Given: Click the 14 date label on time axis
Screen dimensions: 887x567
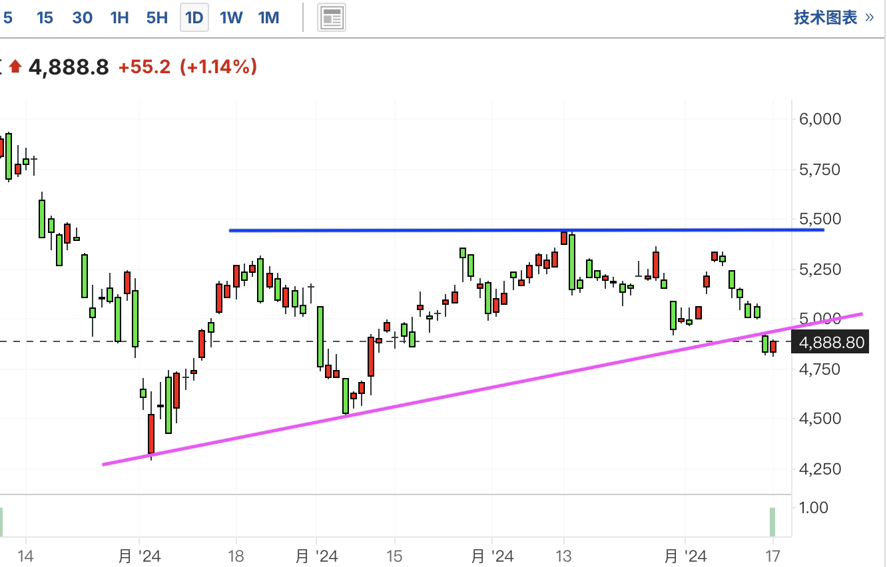Looking at the screenshot, I should (x=26, y=556).
